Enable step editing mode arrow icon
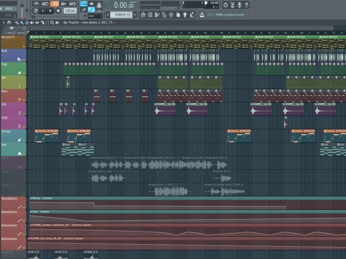Image resolution: width=346 pixels, height=259 pixels. 91,4
